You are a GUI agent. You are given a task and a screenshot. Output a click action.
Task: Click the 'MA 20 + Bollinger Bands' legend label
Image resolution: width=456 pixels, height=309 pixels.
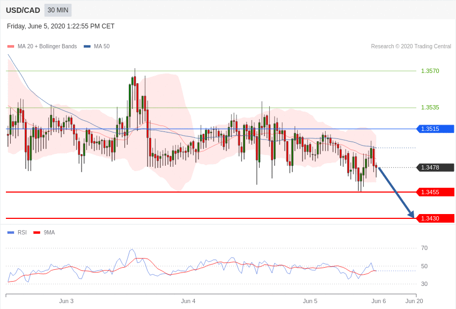(47, 47)
